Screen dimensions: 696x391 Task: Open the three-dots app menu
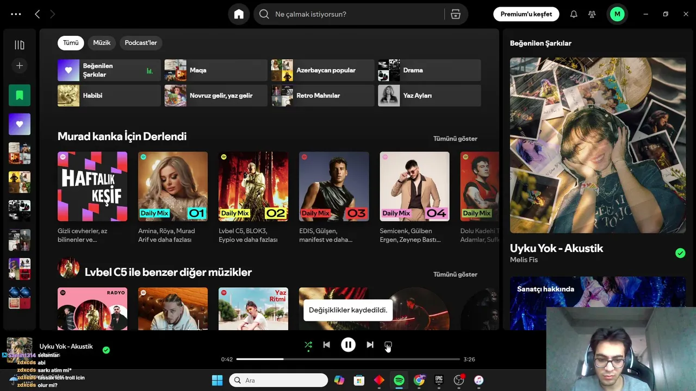[x=16, y=14]
